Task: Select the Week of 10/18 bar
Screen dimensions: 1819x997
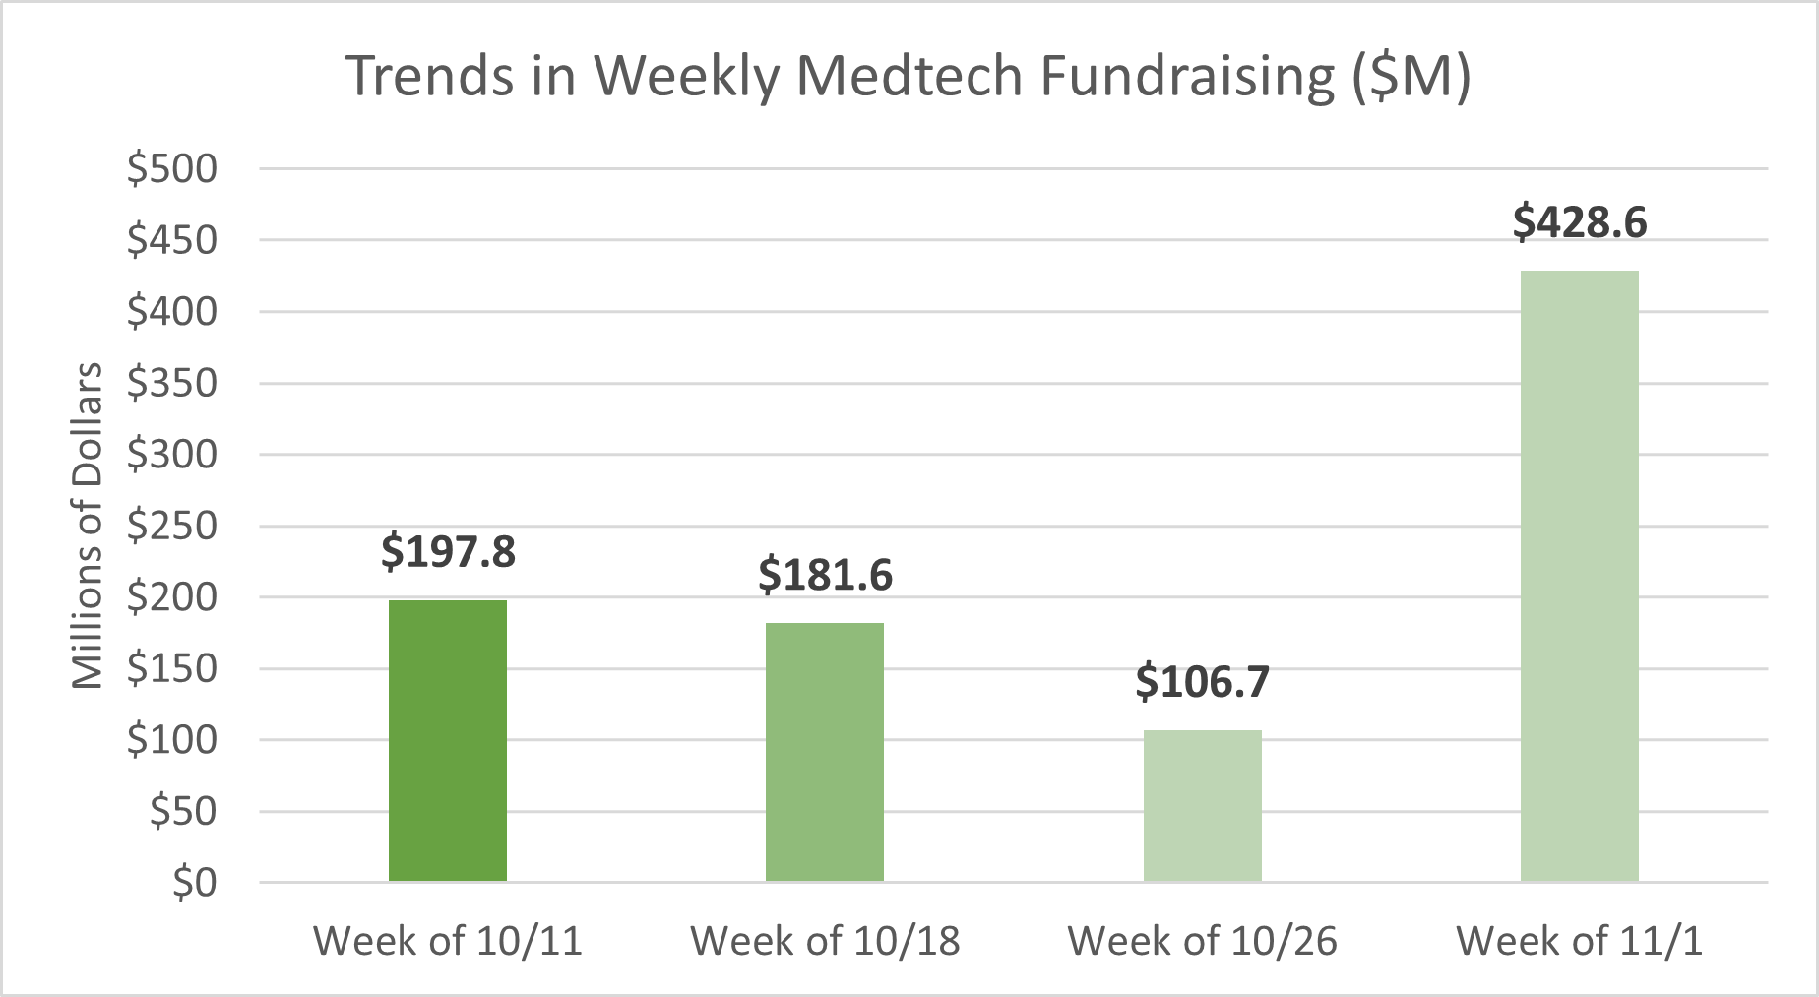Action: pos(825,752)
